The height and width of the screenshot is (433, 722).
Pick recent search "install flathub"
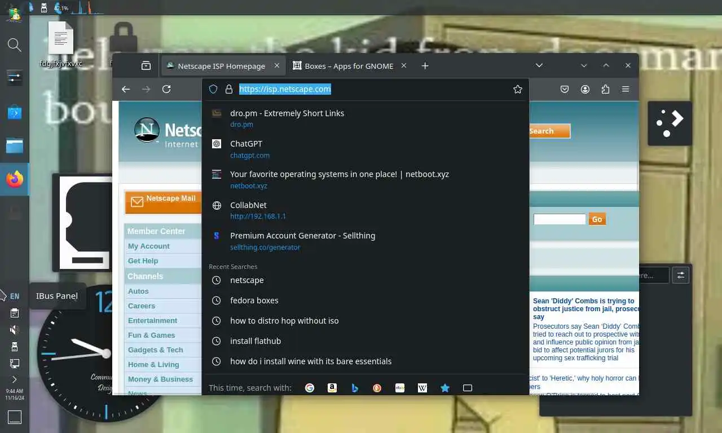(366, 341)
